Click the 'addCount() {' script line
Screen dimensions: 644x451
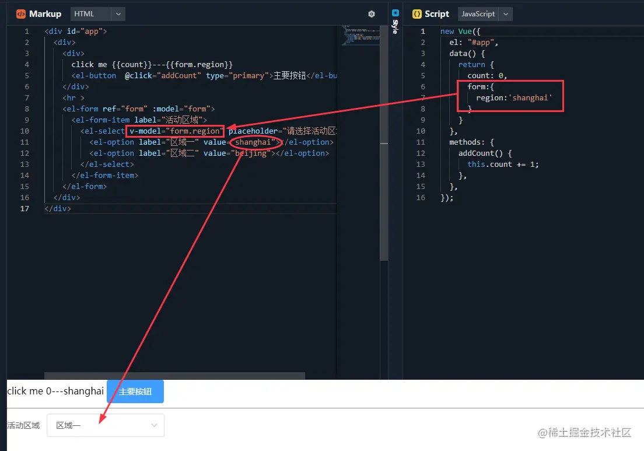pos(485,153)
